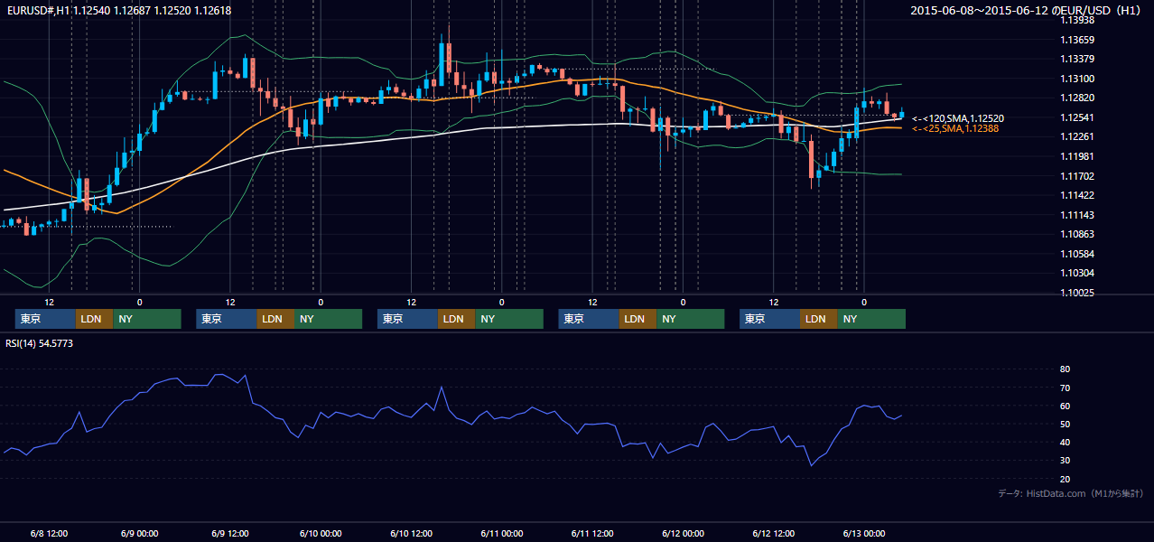Click the 6/9 00:00 time label
The width and height of the screenshot is (1154, 542).
point(140,533)
